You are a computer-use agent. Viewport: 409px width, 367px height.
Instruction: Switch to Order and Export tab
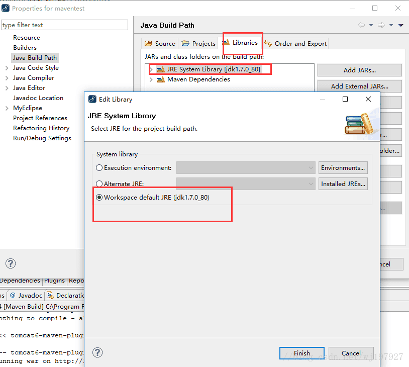(x=295, y=43)
